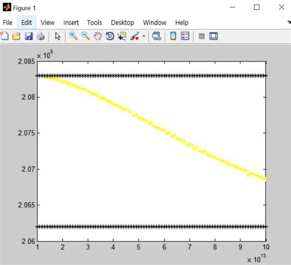
Task: Click the x-axis tick label 10
Action: coord(266,247)
